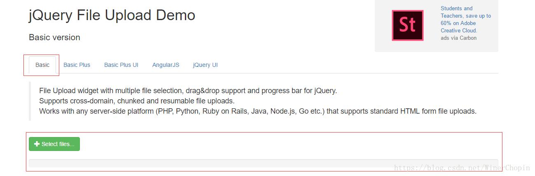This screenshot has width=535, height=176.
Task: Open the Adobe Creative Cloud student offer link
Action: [x=465, y=19]
